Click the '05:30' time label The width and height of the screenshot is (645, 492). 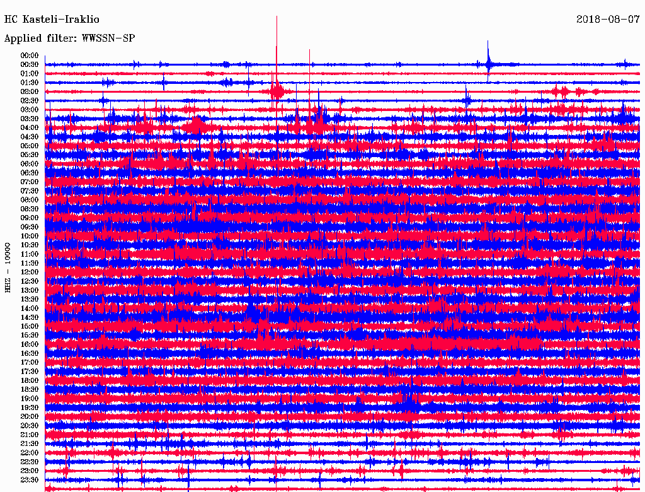(30, 155)
